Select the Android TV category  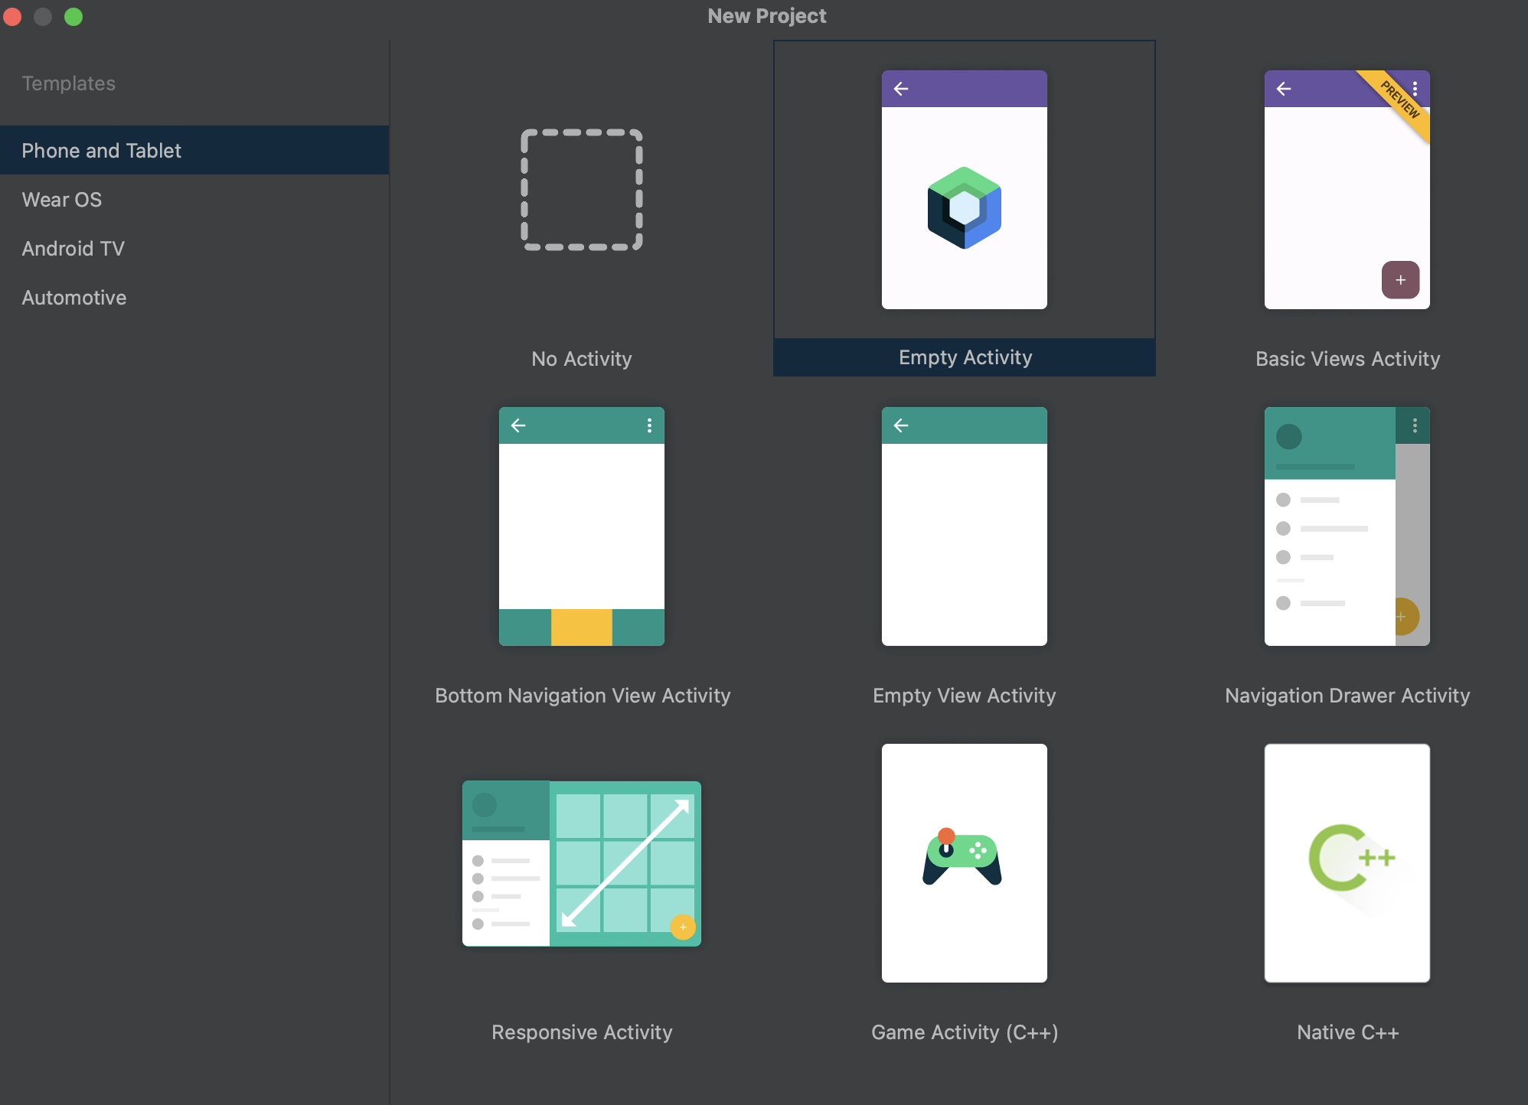[x=75, y=249]
